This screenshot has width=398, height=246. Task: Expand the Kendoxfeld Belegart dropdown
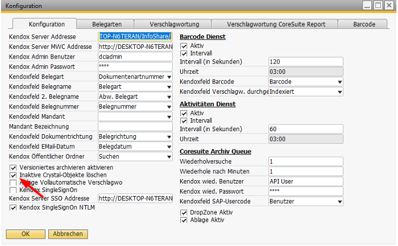(x=169, y=77)
